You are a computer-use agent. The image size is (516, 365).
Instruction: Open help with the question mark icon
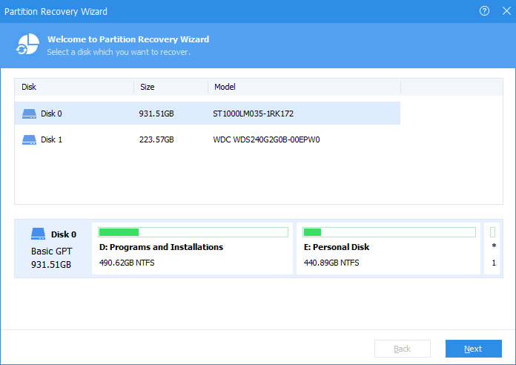[x=484, y=11]
